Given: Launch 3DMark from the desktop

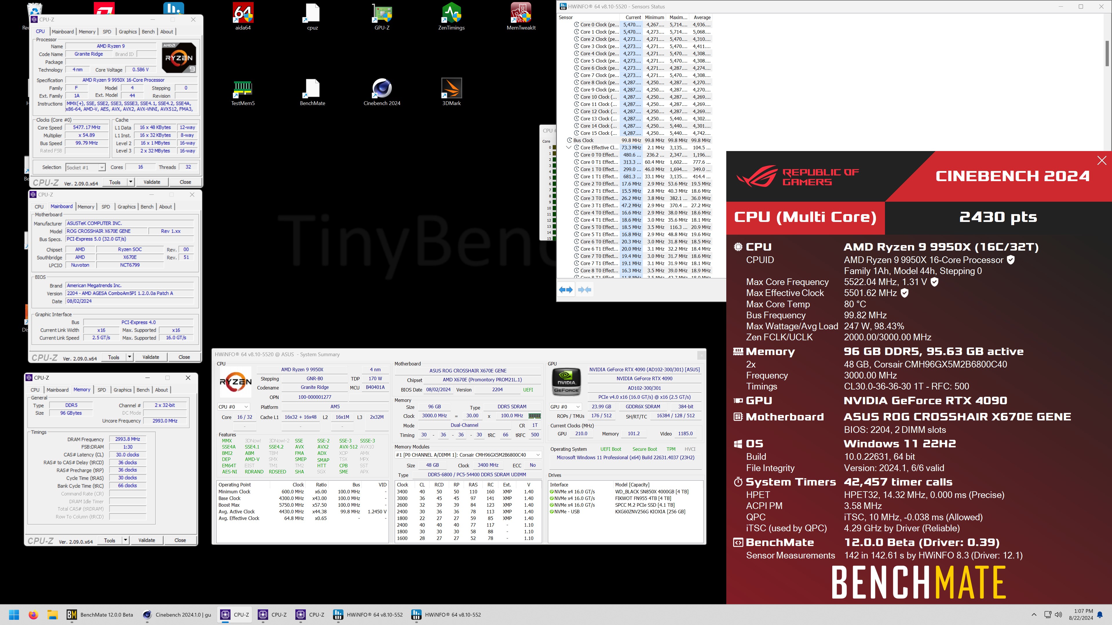Looking at the screenshot, I should point(451,92).
